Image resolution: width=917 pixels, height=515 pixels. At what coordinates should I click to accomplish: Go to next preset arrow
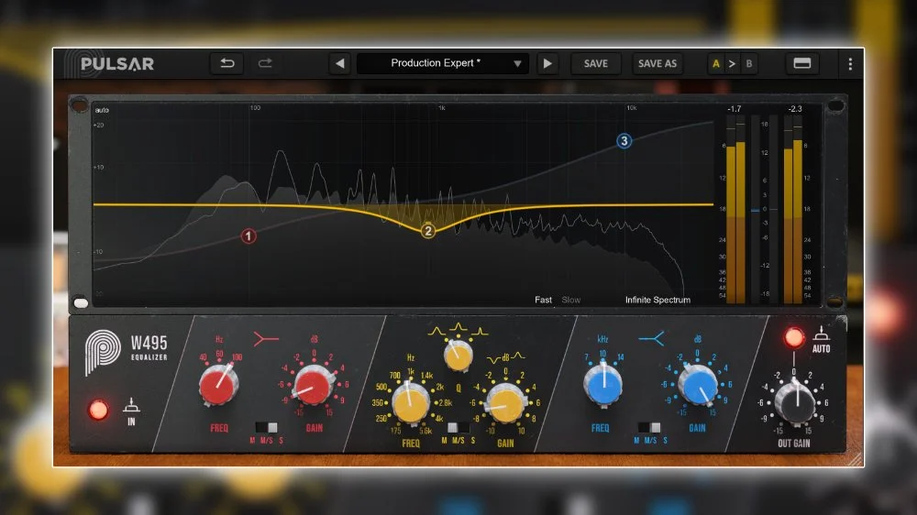coord(547,63)
